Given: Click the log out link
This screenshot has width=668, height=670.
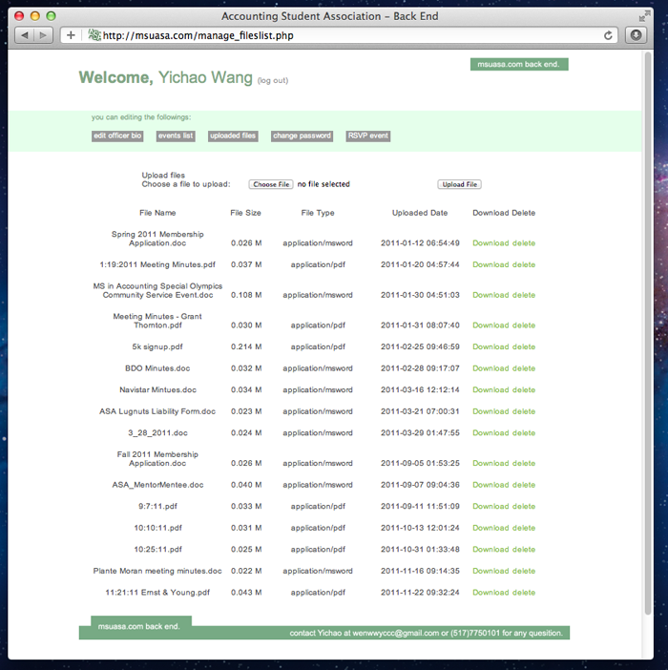Looking at the screenshot, I should [x=273, y=81].
